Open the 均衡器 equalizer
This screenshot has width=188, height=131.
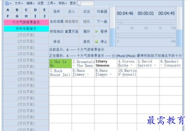(x=102, y=12)
